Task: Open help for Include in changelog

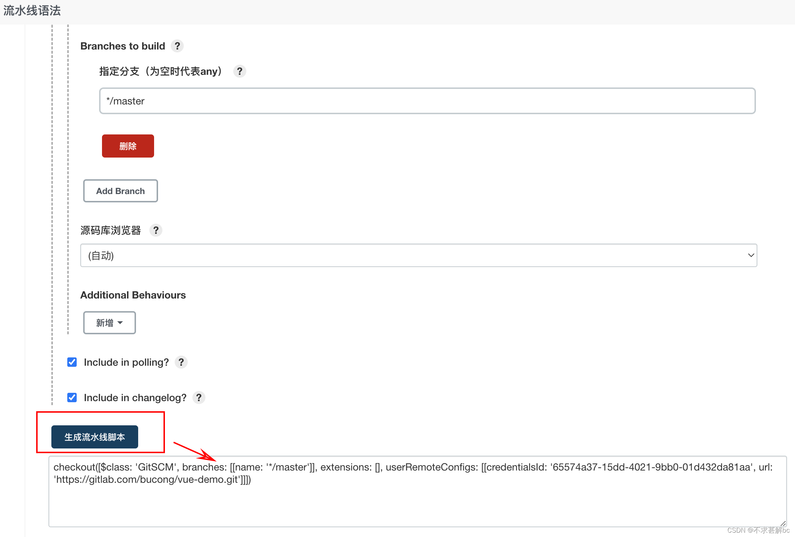Action: pos(199,398)
